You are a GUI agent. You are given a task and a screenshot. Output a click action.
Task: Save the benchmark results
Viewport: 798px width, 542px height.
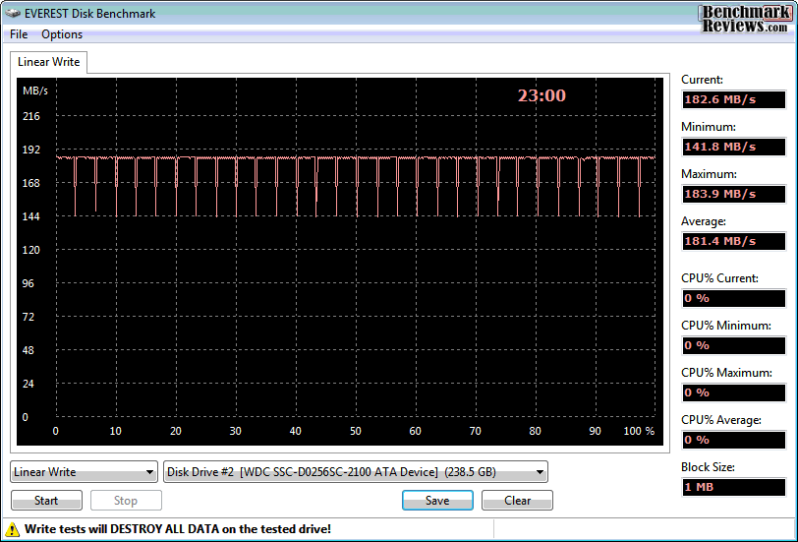pos(437,501)
